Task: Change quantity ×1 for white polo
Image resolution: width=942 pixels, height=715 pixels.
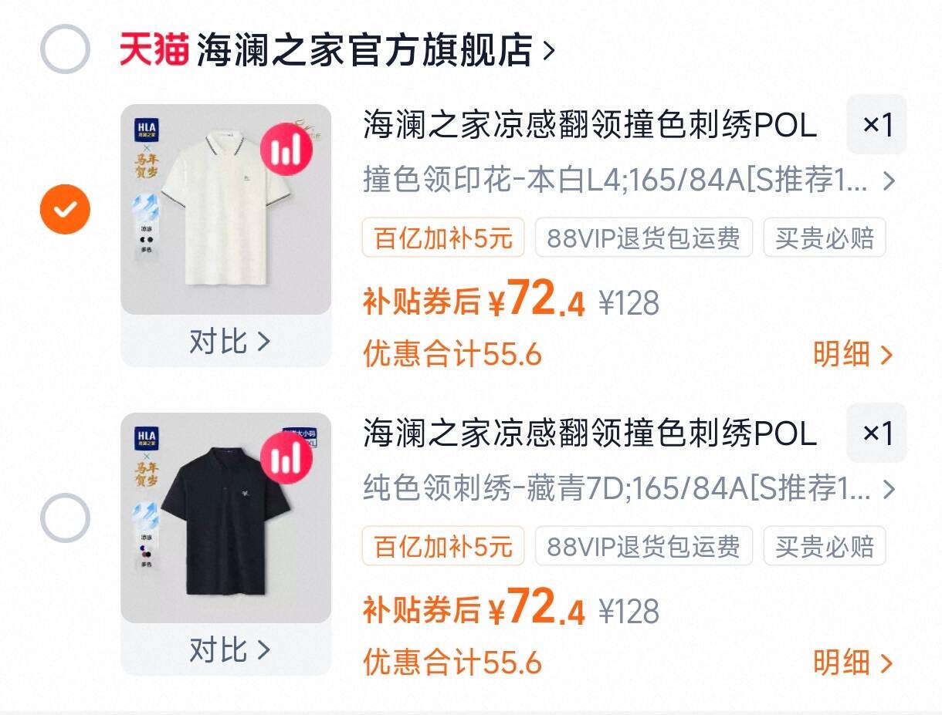Action: (876, 125)
